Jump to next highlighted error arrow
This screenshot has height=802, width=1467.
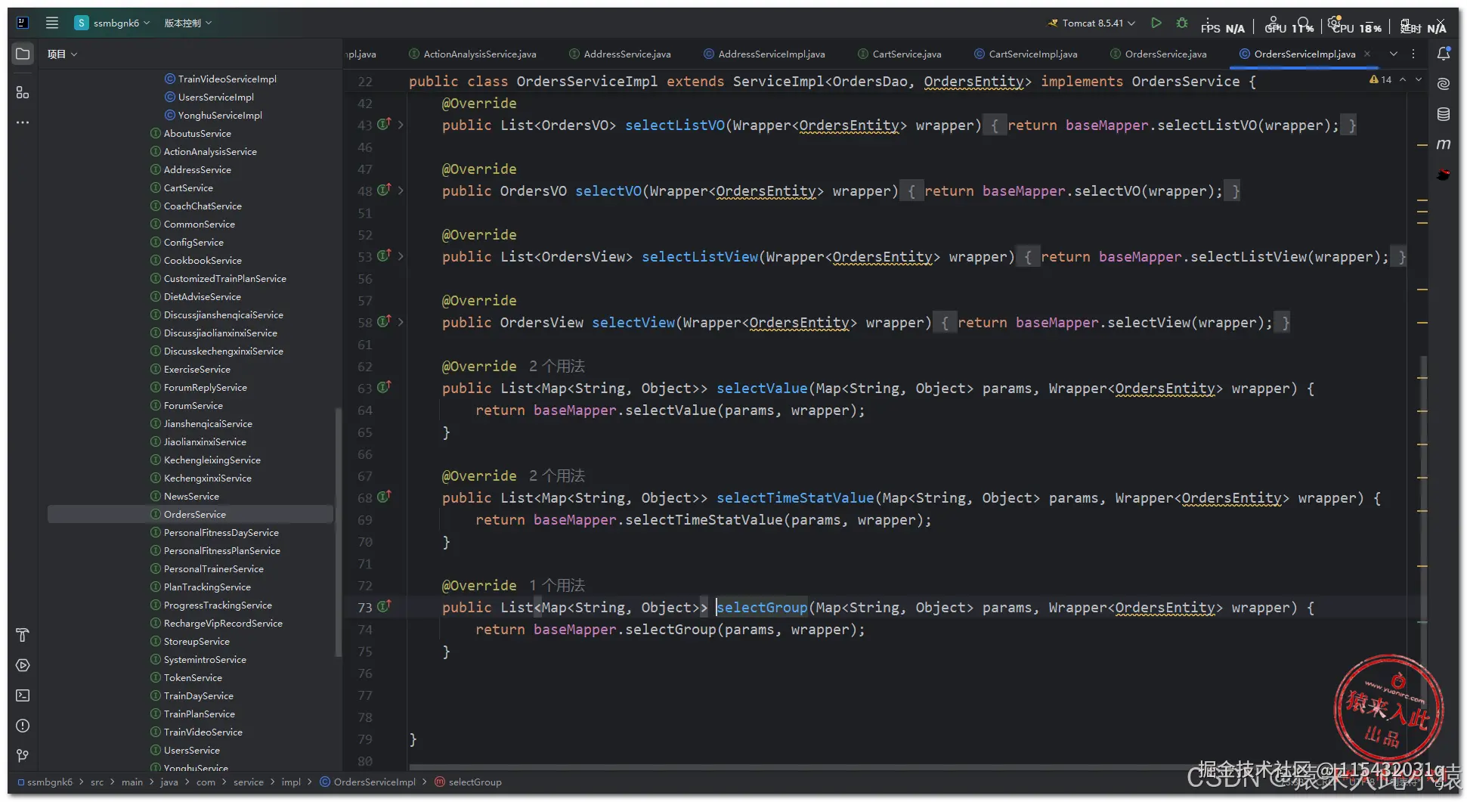(1419, 79)
